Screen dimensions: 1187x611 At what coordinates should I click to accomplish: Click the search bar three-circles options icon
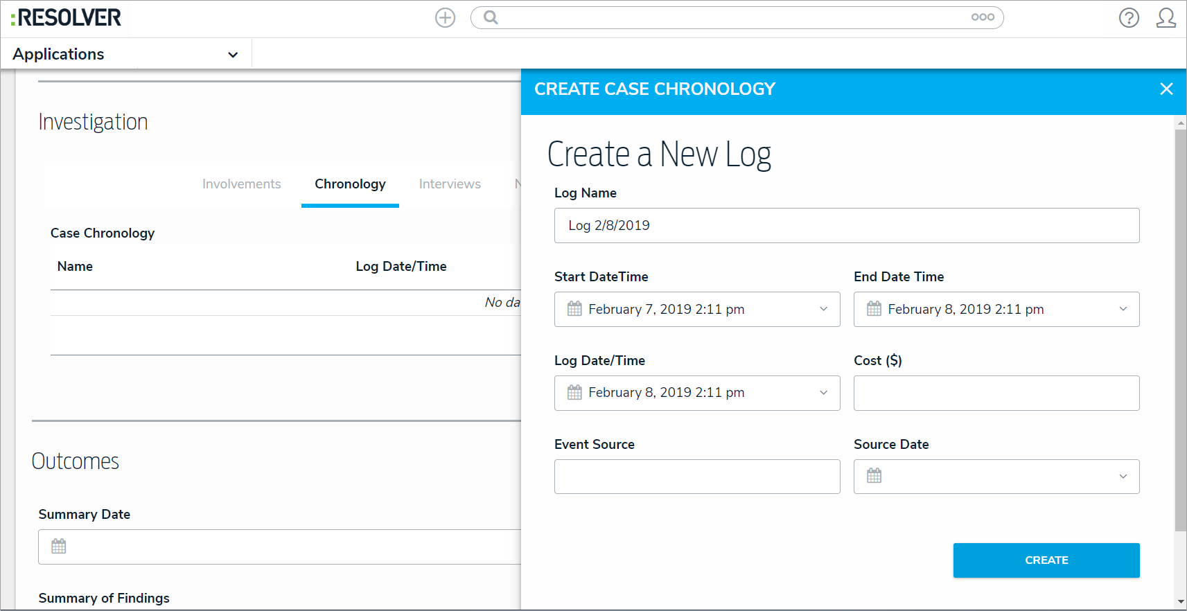[x=982, y=17]
